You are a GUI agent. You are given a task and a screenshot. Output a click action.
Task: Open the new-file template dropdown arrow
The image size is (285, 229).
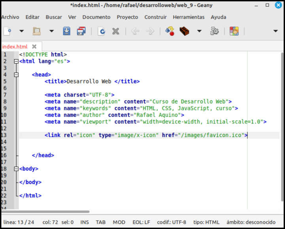tap(22, 31)
